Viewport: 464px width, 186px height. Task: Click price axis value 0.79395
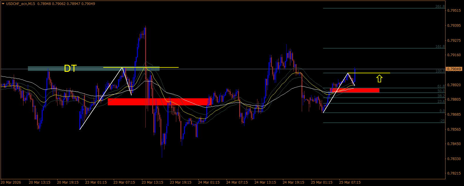454,26
